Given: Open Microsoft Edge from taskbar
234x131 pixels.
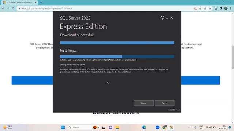Looking at the screenshot, I should 144,127.
